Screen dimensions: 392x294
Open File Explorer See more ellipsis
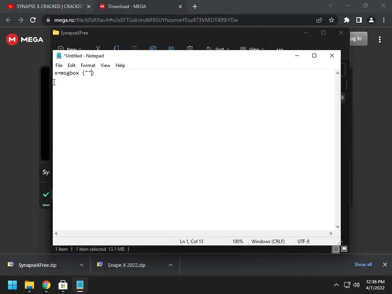[x=280, y=48]
